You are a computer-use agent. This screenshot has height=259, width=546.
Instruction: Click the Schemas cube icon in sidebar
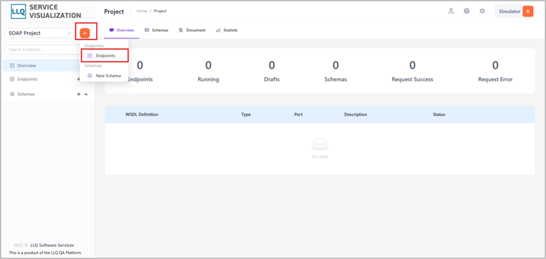pos(12,94)
